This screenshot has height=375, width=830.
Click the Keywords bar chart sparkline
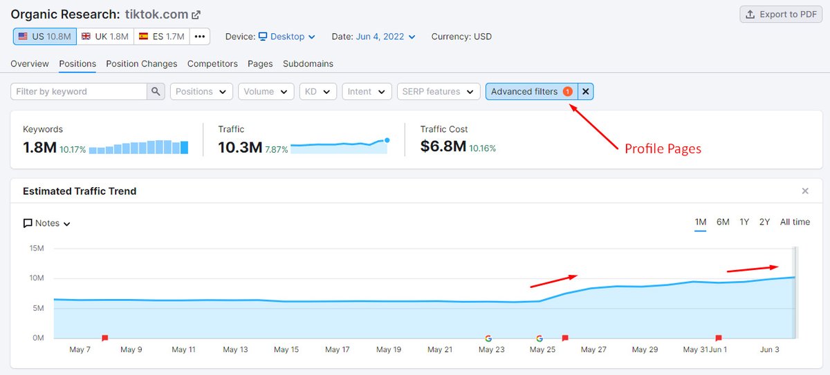point(138,147)
